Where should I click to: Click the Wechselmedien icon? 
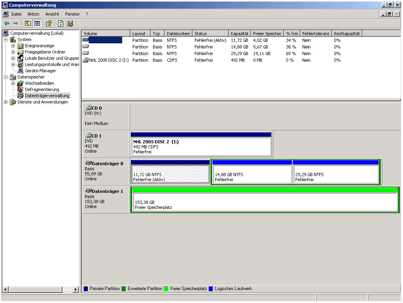[20, 83]
